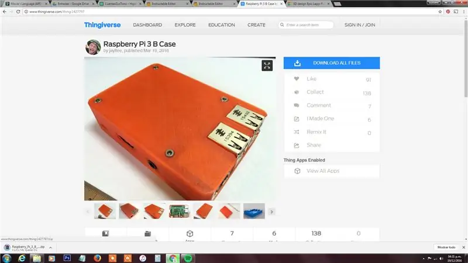This screenshot has width=468, height=263.
Task: Select the fifth orange case thumbnail
Action: pyautogui.click(x=204, y=211)
